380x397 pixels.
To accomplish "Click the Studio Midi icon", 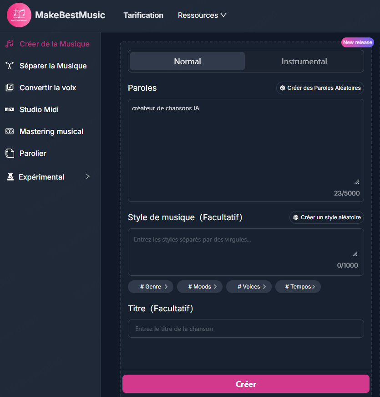I will [x=9, y=109].
